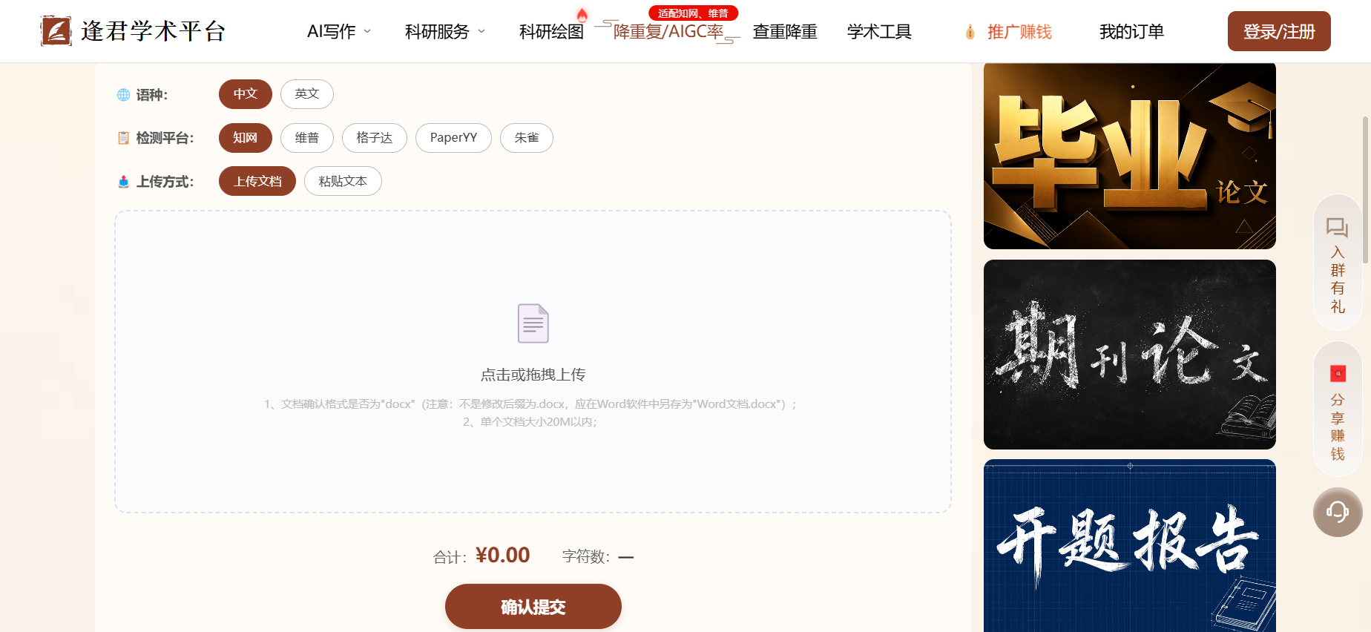
Task: Expand the 科研服务 dropdown arrow
Action: click(481, 31)
